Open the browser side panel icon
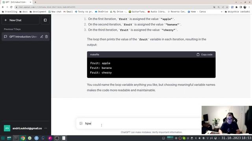The height and width of the screenshot is (141, 252). pyautogui.click(x=241, y=7)
